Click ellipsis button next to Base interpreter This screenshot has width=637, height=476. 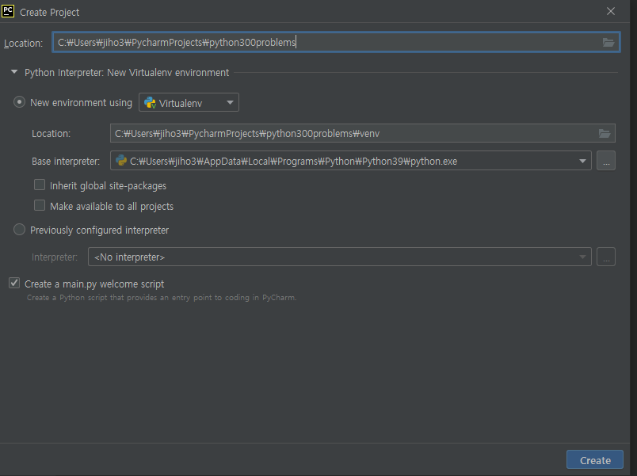606,161
